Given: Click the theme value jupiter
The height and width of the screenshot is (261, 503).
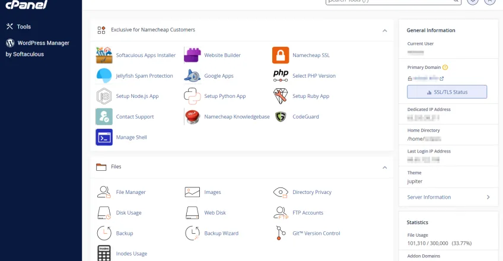Looking at the screenshot, I should point(415,182).
